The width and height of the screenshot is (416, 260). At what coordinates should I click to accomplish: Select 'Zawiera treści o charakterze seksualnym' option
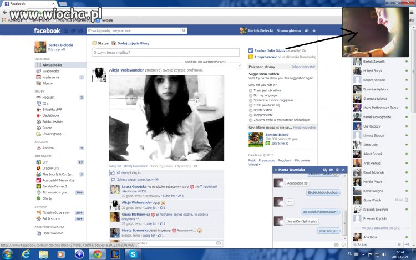[x=251, y=120]
